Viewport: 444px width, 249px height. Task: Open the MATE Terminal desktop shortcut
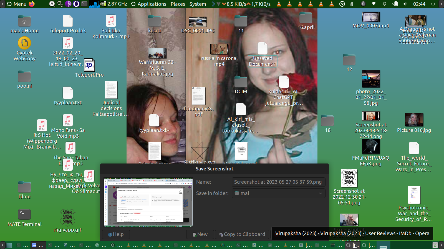click(x=24, y=215)
